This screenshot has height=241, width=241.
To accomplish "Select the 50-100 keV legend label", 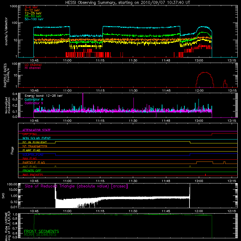I will coord(34,19).
